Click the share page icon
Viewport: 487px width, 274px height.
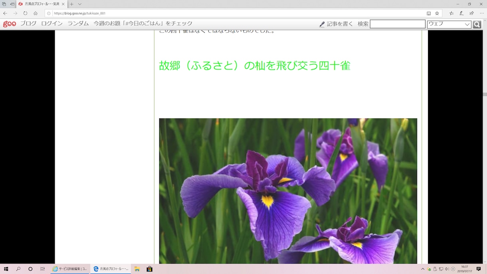click(x=472, y=13)
